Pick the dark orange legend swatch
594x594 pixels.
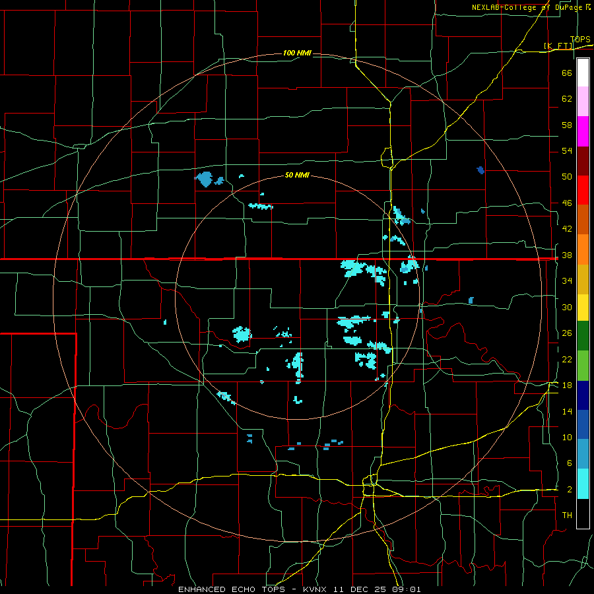coord(583,220)
